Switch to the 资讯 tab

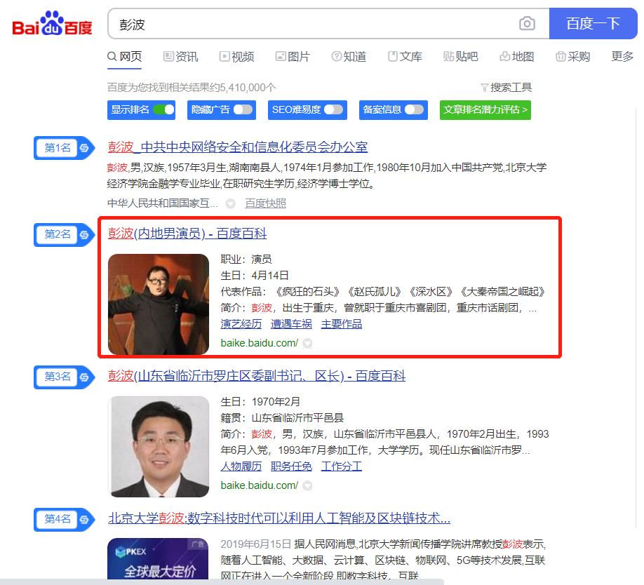181,56
